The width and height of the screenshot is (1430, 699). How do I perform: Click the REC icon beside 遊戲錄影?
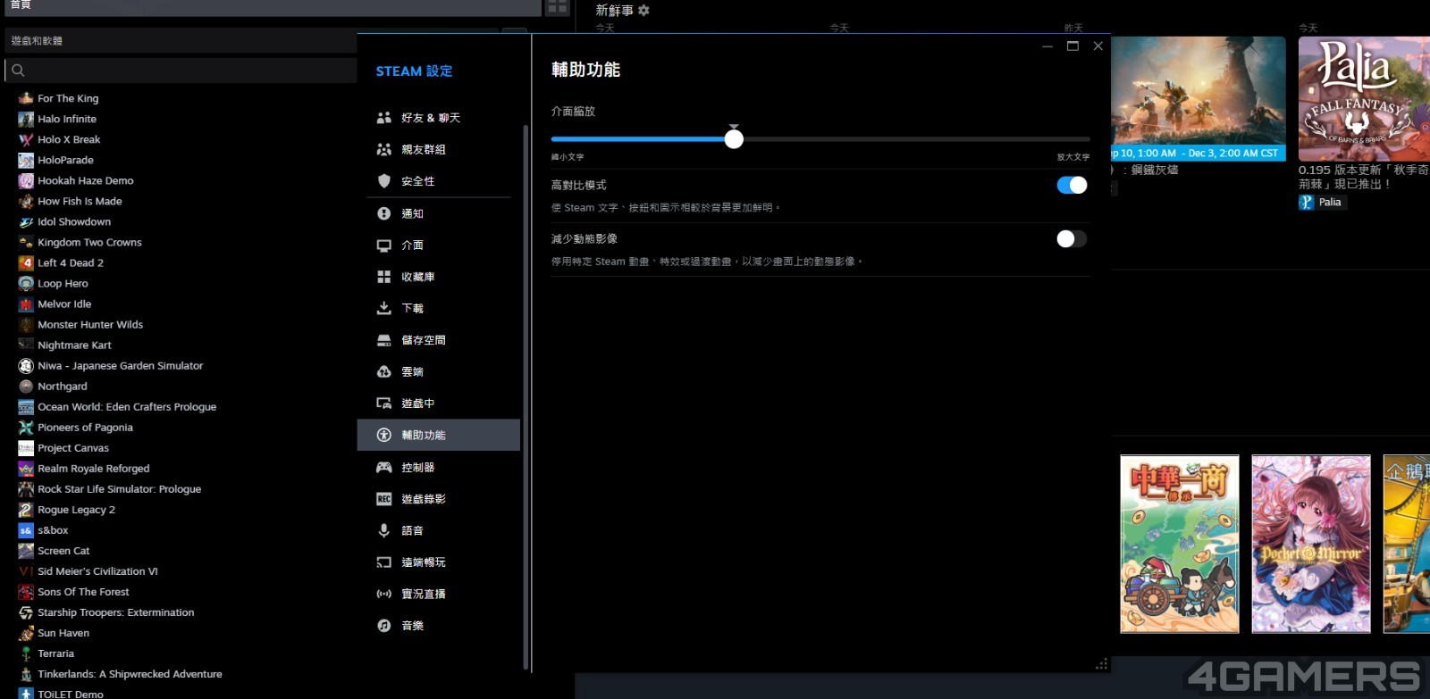click(x=384, y=499)
